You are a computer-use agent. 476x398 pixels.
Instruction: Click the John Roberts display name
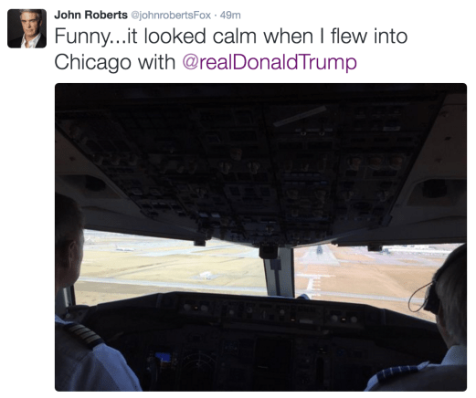[90, 15]
